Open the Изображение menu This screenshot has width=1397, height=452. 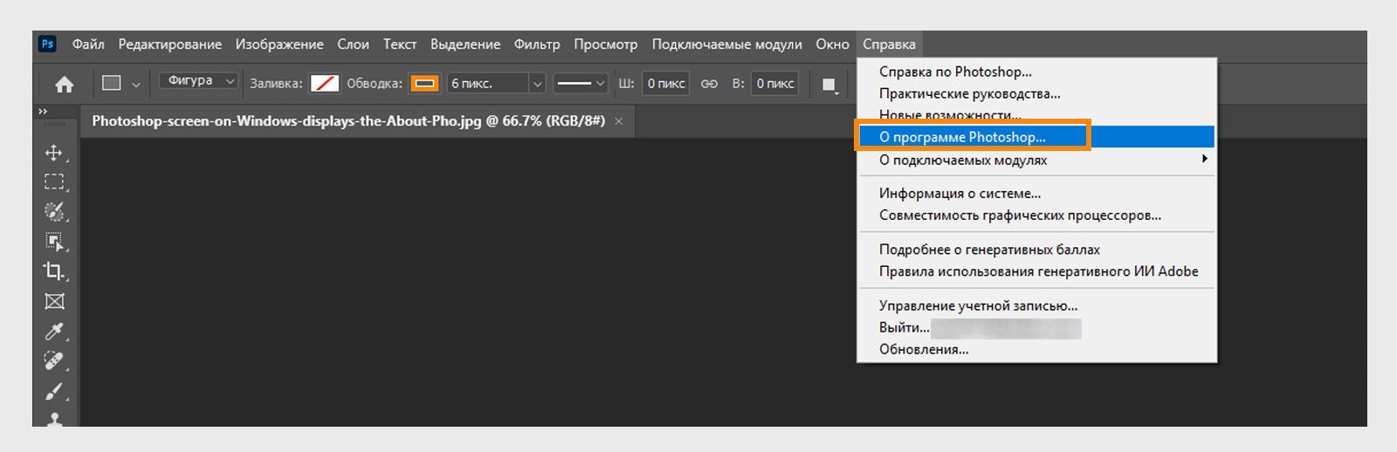click(279, 45)
